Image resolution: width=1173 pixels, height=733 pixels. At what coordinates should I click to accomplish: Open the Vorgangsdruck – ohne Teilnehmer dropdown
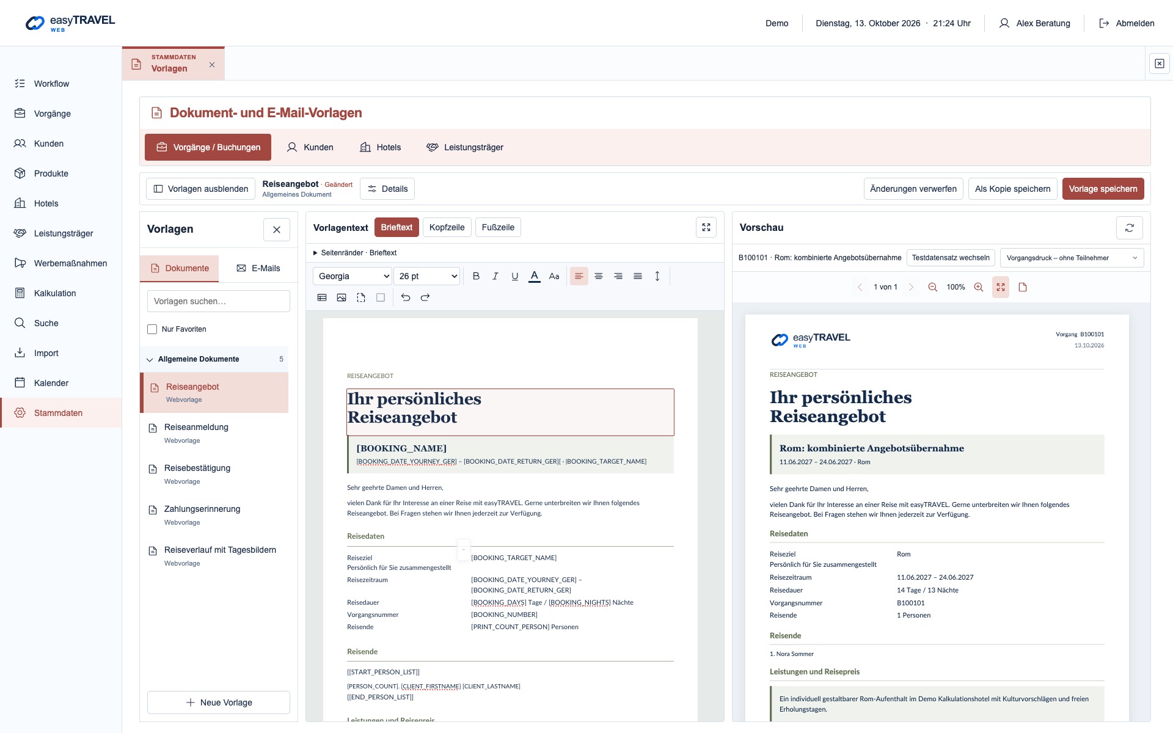click(1072, 258)
